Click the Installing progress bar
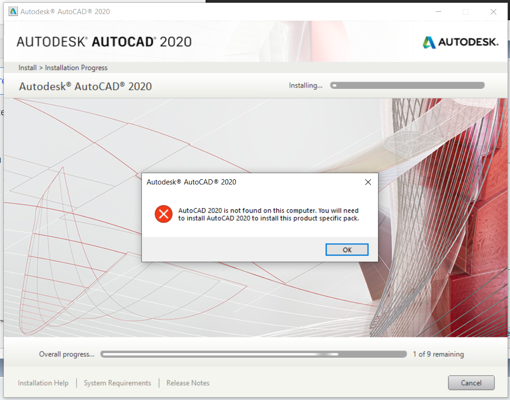This screenshot has height=400, width=510. click(x=407, y=85)
